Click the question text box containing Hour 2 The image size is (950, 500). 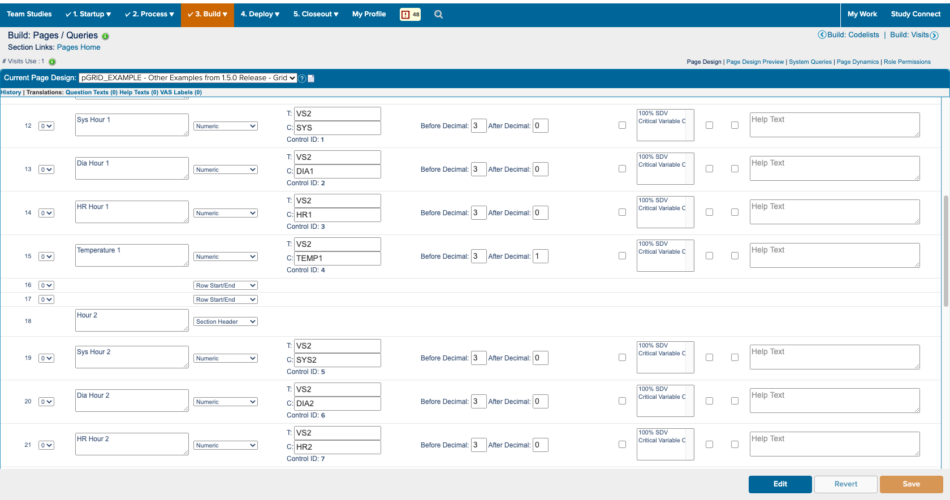132,320
